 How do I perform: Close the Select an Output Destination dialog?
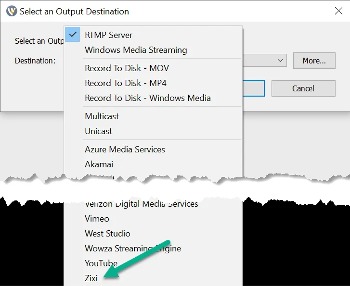coord(338,11)
